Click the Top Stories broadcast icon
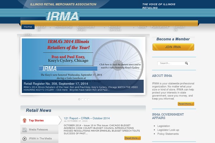 (x=24, y=120)
